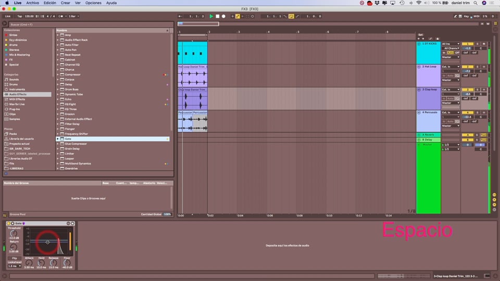The image size is (500, 281).
Task: Toggle track 1 DT KICKS activator
Action: coord(468,44)
